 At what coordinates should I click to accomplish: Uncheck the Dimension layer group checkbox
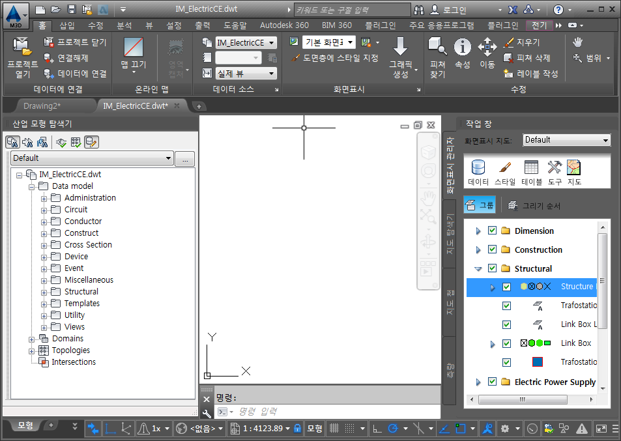tap(492, 231)
